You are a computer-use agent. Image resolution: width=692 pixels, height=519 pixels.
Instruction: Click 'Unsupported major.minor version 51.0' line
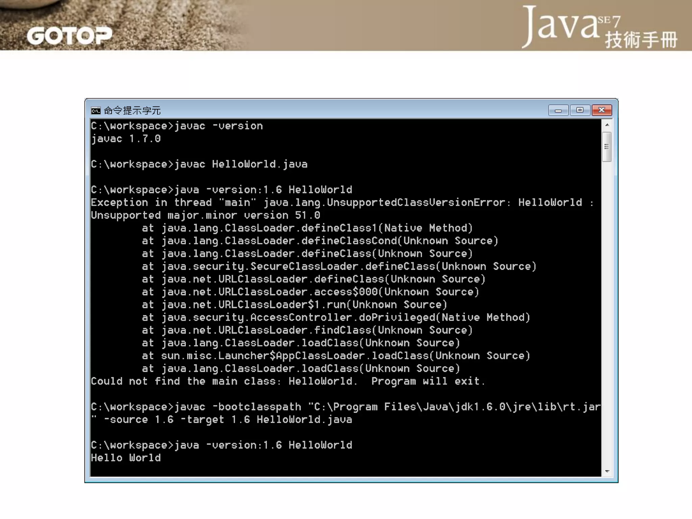205,215
